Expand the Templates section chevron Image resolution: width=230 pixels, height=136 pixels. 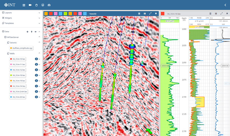coord(39,23)
